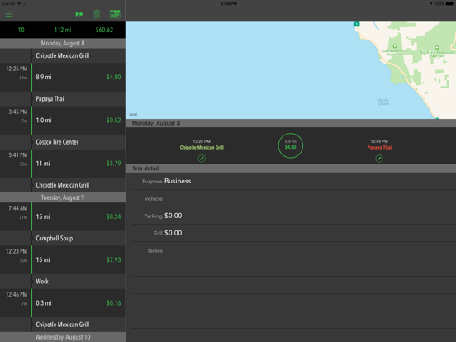This screenshot has width=456, height=342.
Task: Tap Costco Tire Center location row
Action: pos(63,142)
